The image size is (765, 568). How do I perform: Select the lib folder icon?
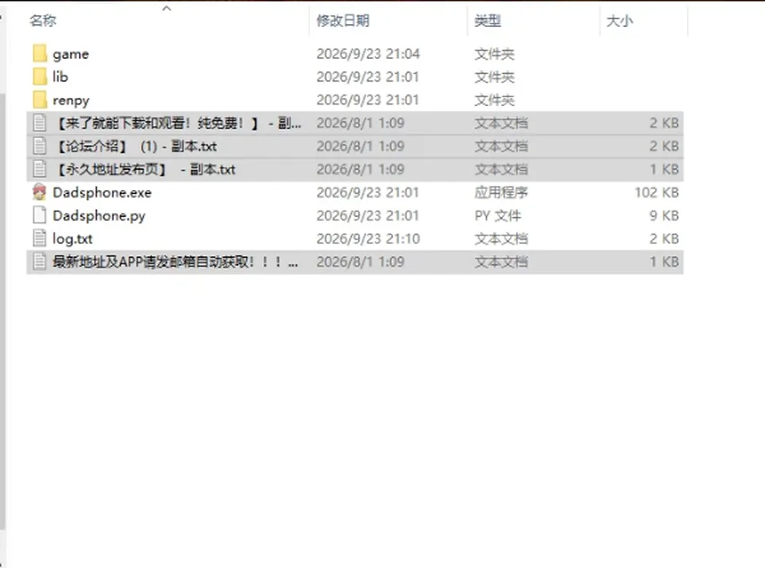point(40,77)
